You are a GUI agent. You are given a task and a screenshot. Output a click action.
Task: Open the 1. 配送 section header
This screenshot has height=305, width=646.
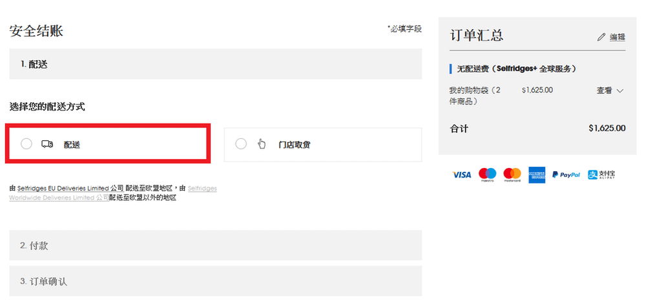pyautogui.click(x=216, y=64)
